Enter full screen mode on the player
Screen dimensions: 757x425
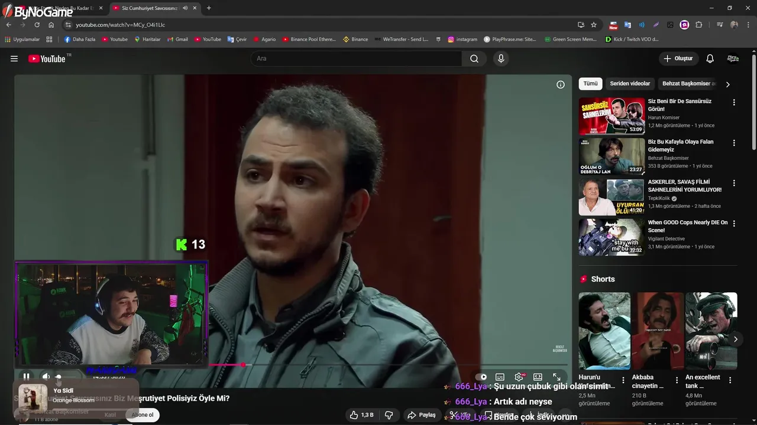(x=557, y=377)
